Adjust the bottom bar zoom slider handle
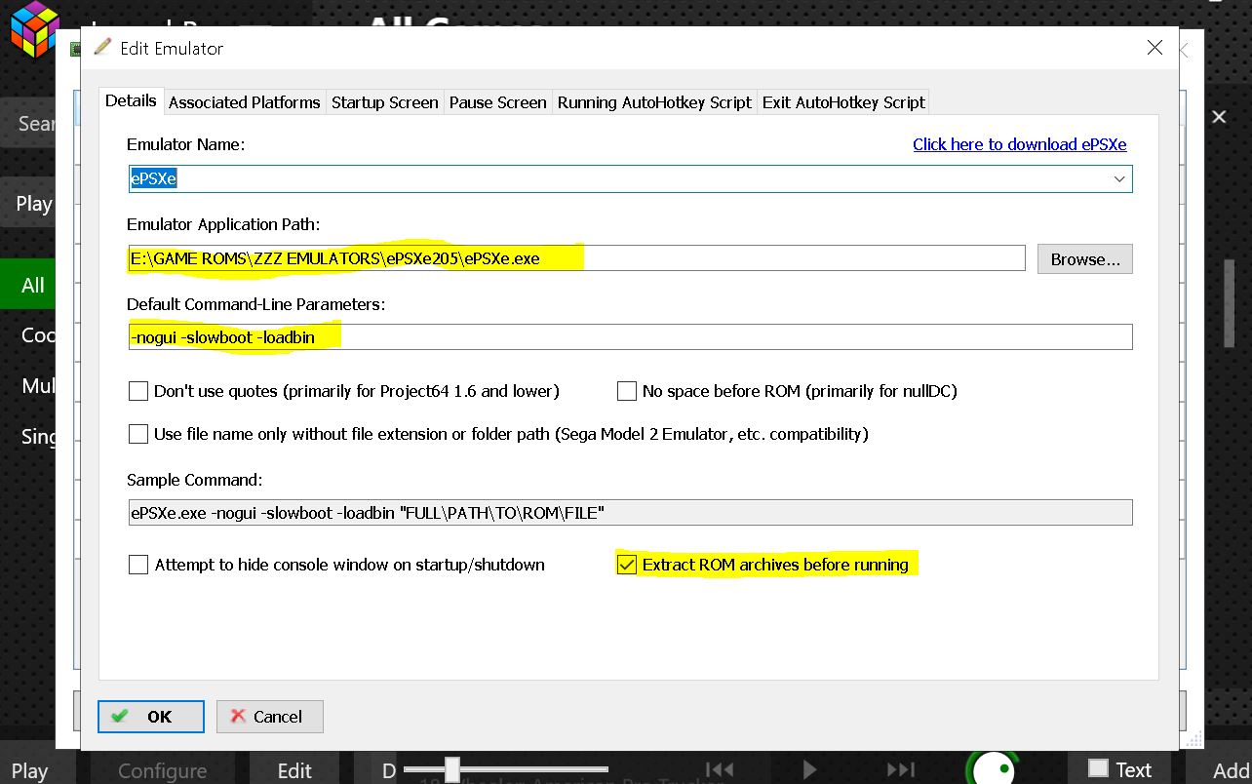This screenshot has height=784, width=1252. point(451,769)
